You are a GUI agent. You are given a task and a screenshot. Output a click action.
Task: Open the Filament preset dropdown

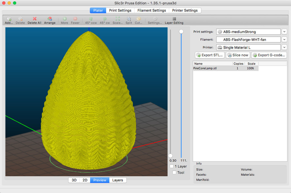point(284,40)
